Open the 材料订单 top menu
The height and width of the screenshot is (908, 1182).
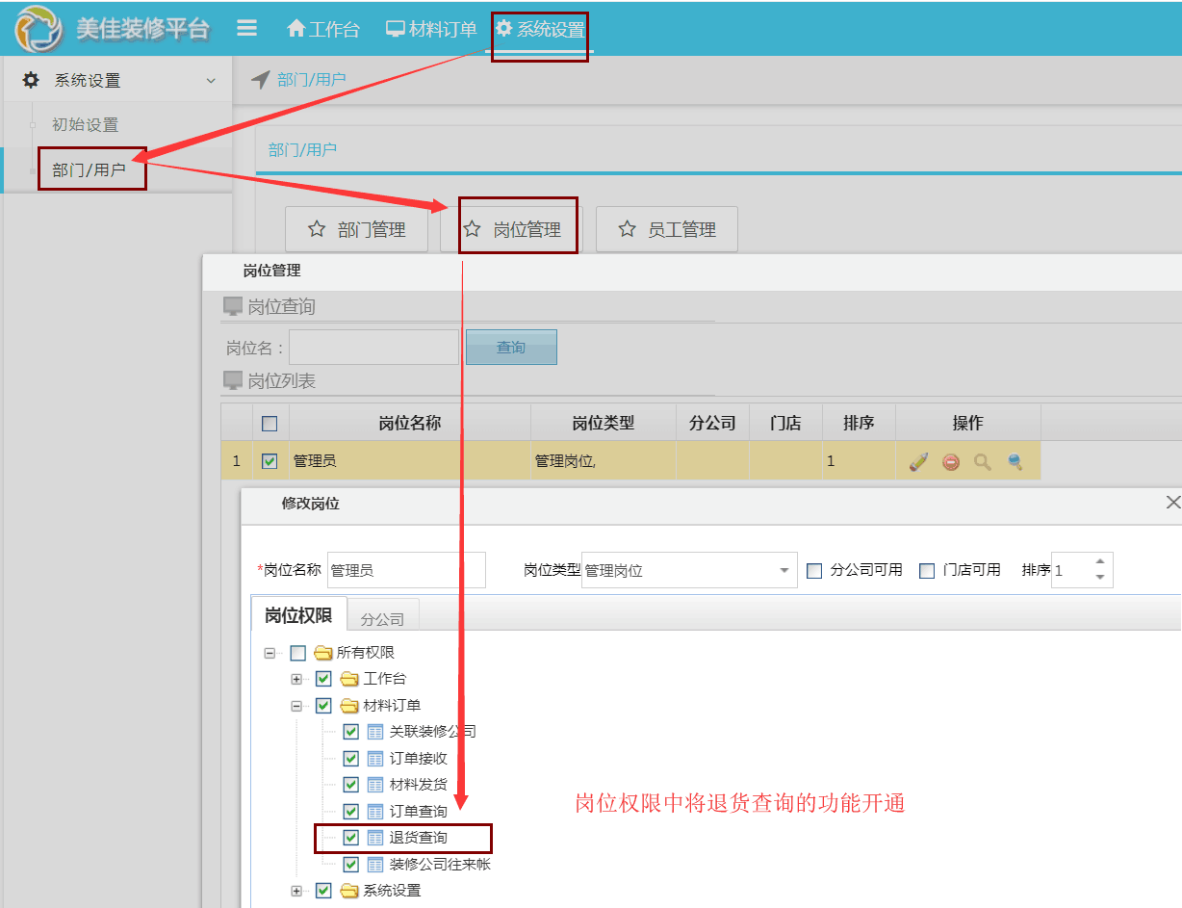tap(431, 29)
